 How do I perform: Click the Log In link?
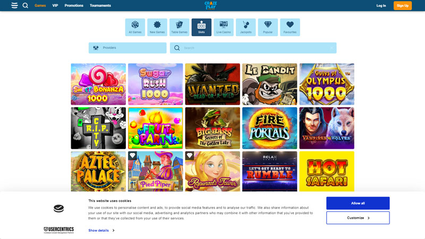pyautogui.click(x=381, y=5)
